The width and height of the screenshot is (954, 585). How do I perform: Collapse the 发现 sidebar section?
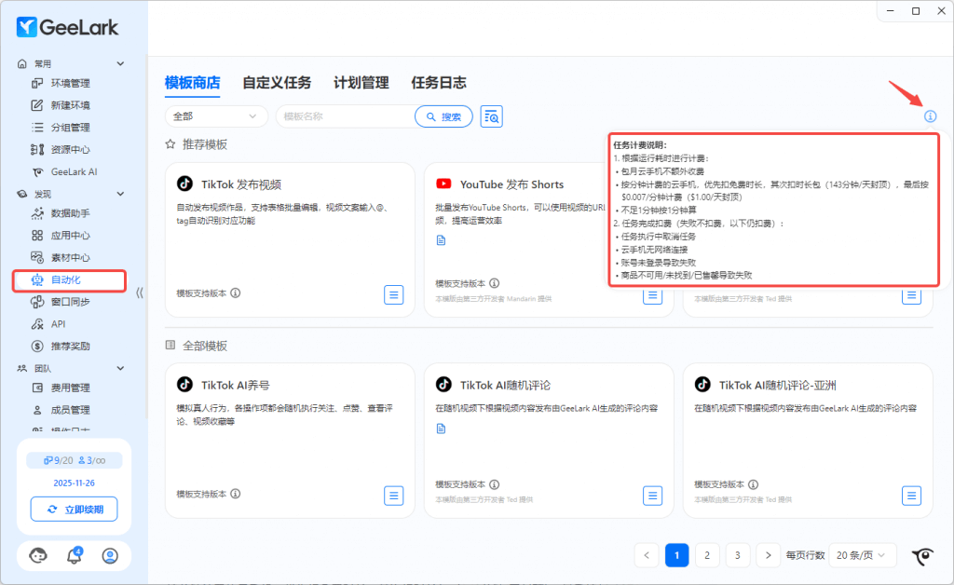(x=120, y=194)
